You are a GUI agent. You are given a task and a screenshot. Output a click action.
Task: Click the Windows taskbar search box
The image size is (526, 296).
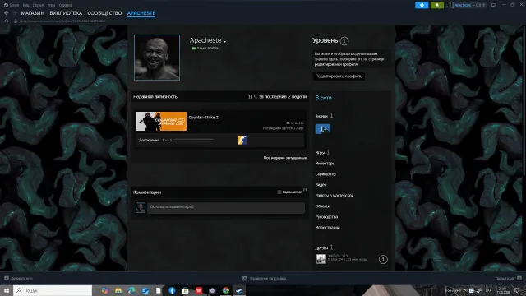point(53,290)
